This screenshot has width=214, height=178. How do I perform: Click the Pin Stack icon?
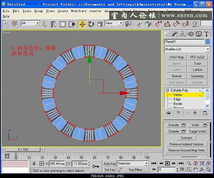(x=168, y=113)
